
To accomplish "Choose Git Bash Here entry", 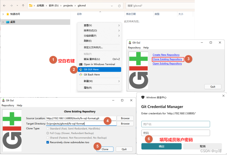I will [x=100, y=75].
